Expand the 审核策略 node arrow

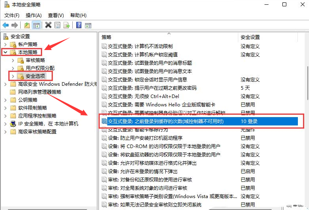pos(13,60)
